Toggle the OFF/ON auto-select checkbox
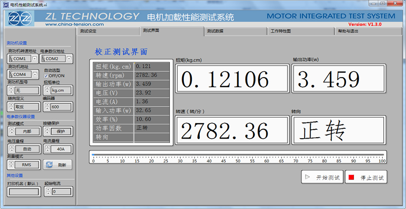406x209 pixels. 46,76
